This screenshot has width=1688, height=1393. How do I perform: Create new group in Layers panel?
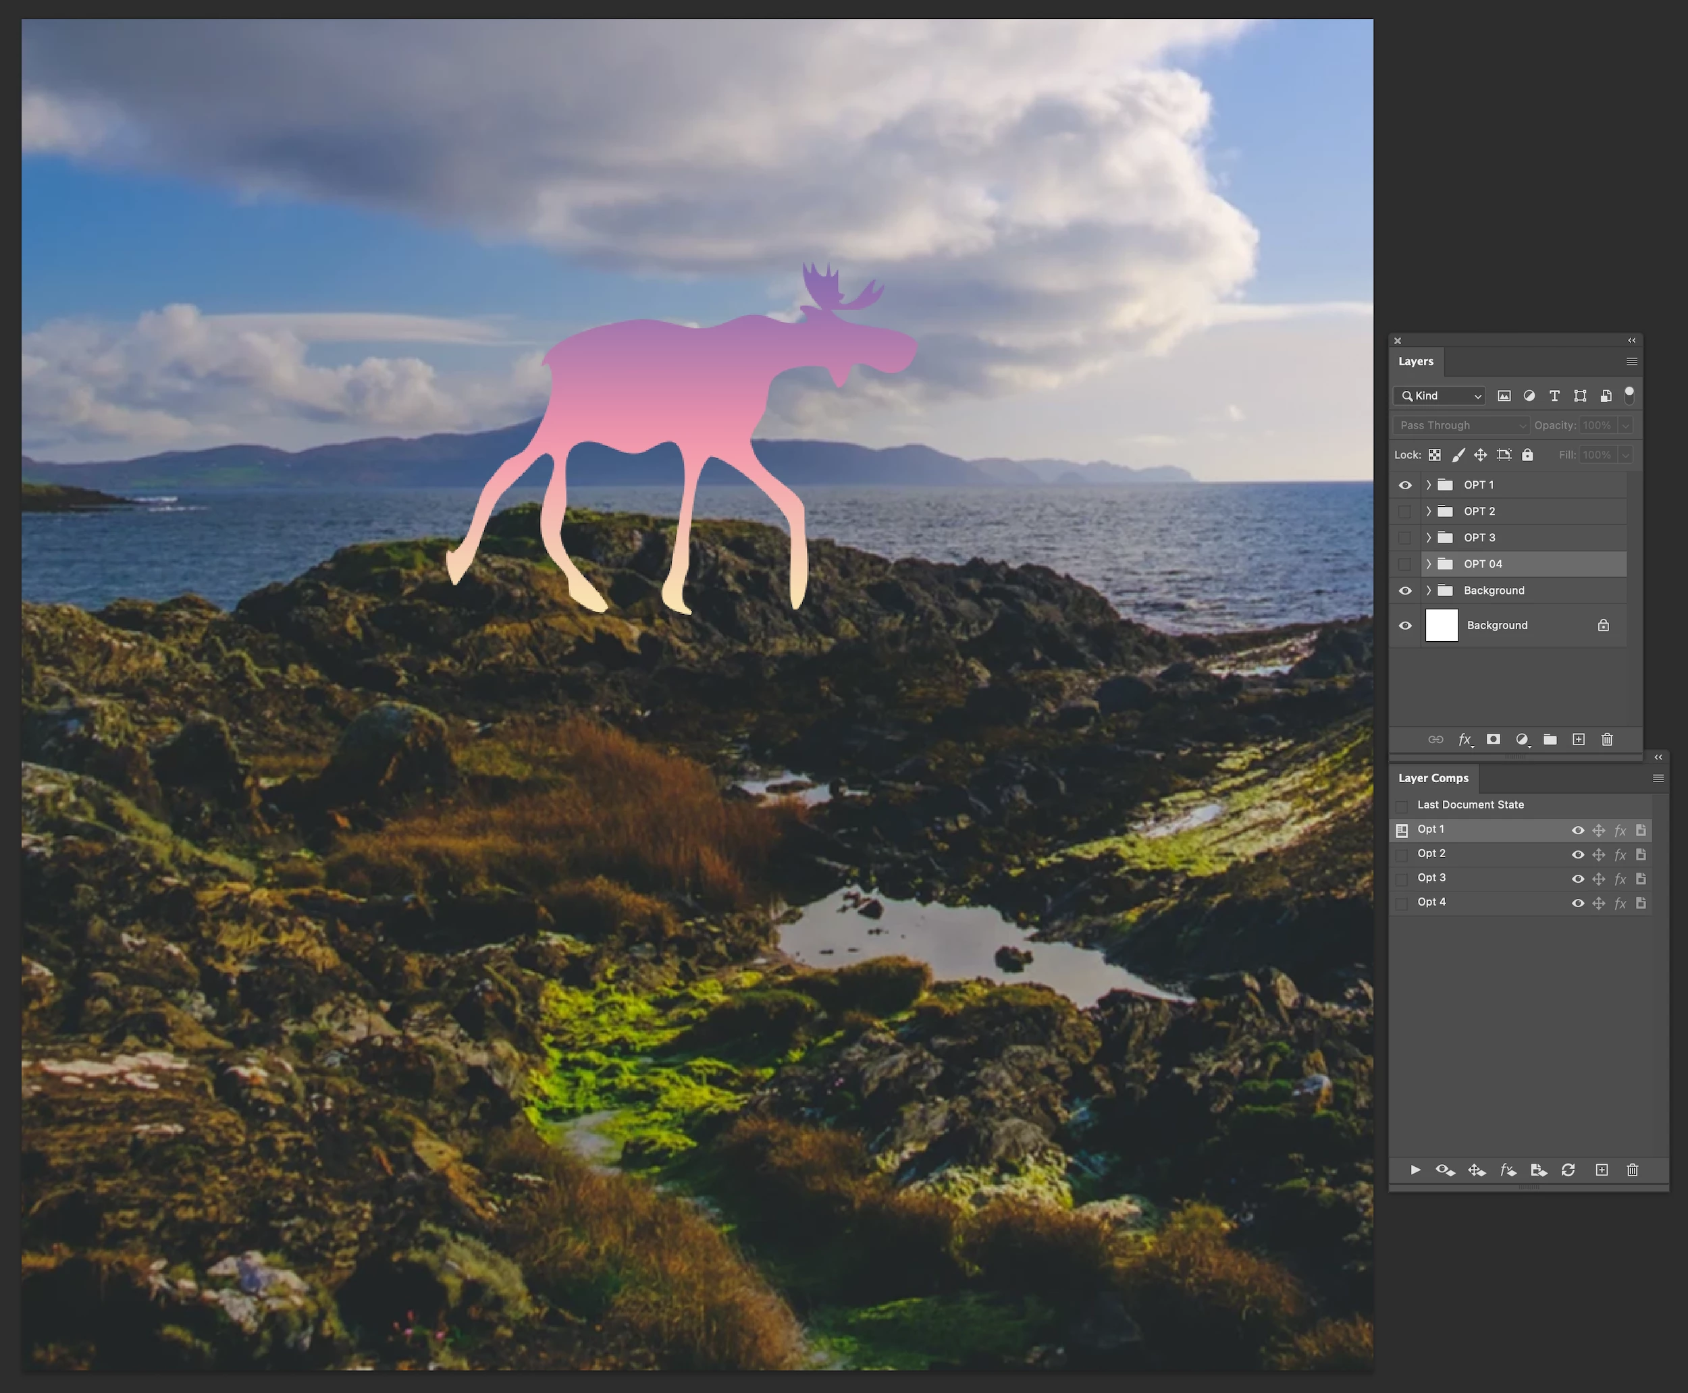pos(1550,739)
